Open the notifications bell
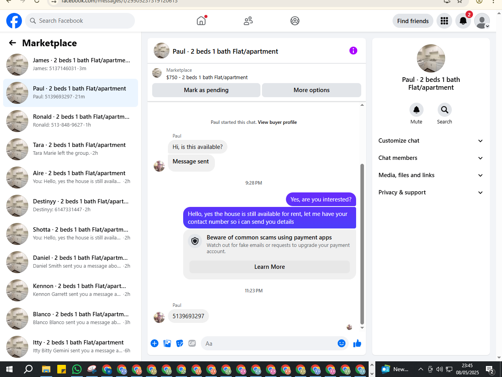This screenshot has height=377, width=502. (x=463, y=21)
